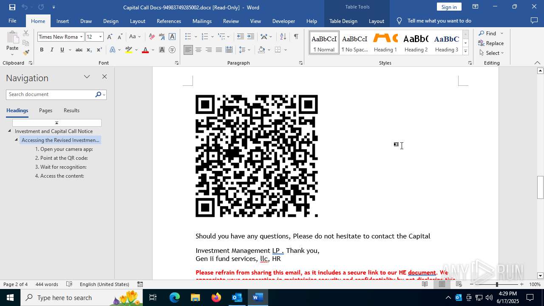Viewport: 544px width, 306px height.
Task: Open the font name dropdown
Action: point(81,37)
